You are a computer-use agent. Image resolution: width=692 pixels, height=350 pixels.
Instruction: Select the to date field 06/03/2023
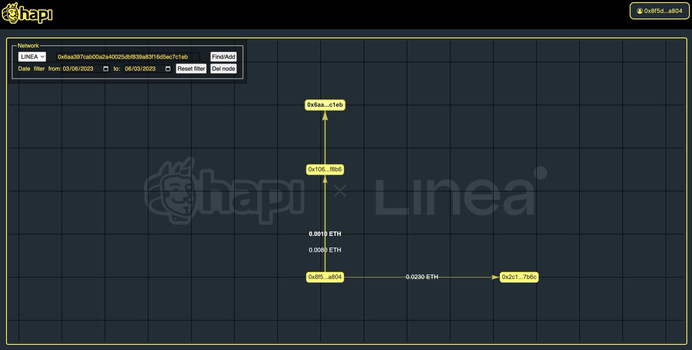[148, 69]
